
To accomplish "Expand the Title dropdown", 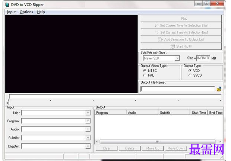I will click(88, 113).
